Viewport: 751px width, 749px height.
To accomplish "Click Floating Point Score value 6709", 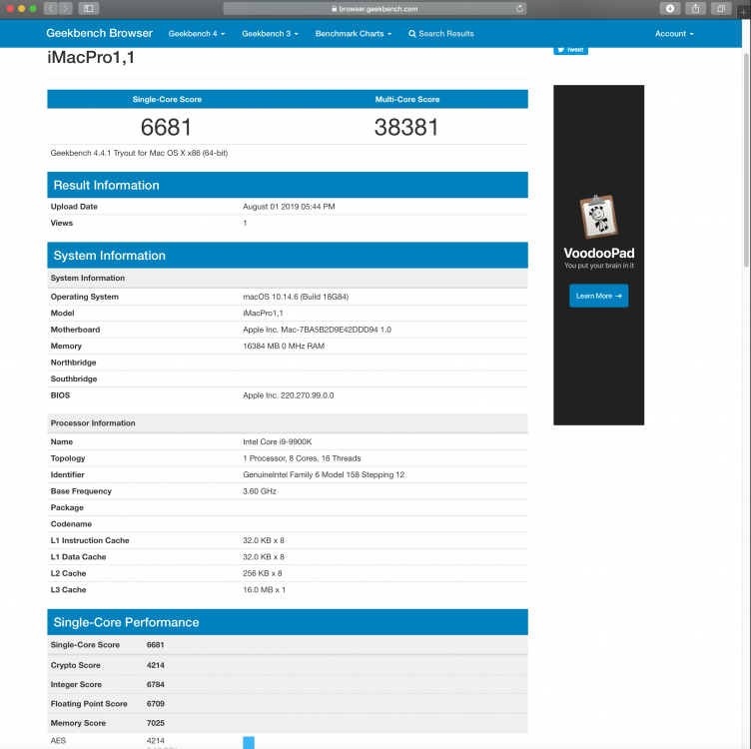I will (155, 703).
